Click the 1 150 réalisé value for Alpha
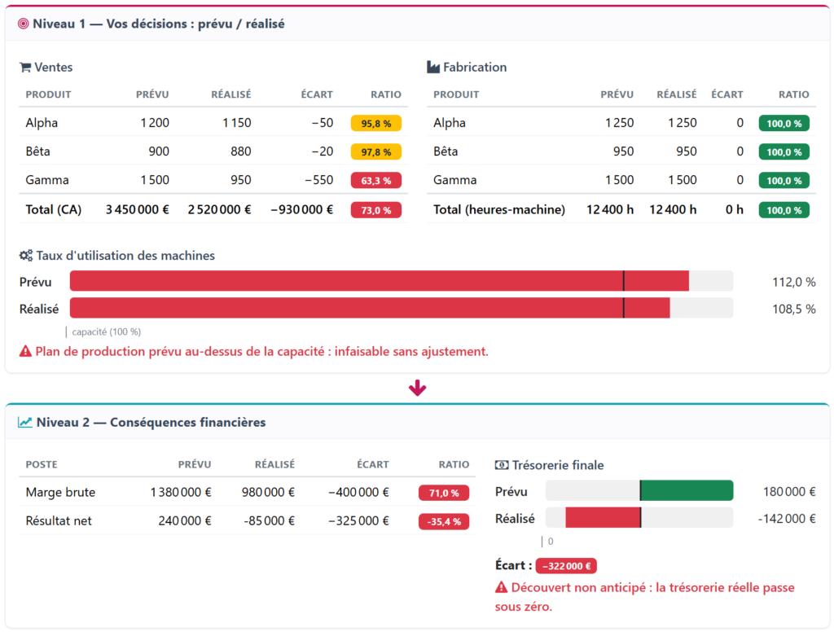This screenshot has height=632, width=834. (x=237, y=123)
